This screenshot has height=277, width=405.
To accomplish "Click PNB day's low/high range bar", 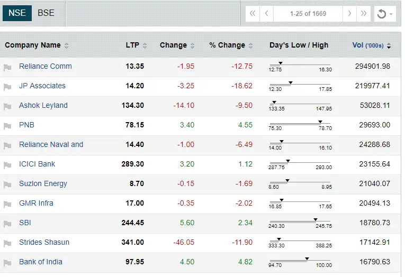I will click(x=300, y=124).
